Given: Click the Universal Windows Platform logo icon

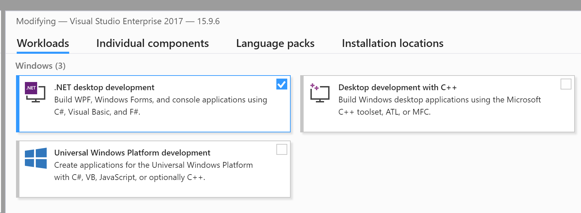Looking at the screenshot, I should (x=36, y=158).
